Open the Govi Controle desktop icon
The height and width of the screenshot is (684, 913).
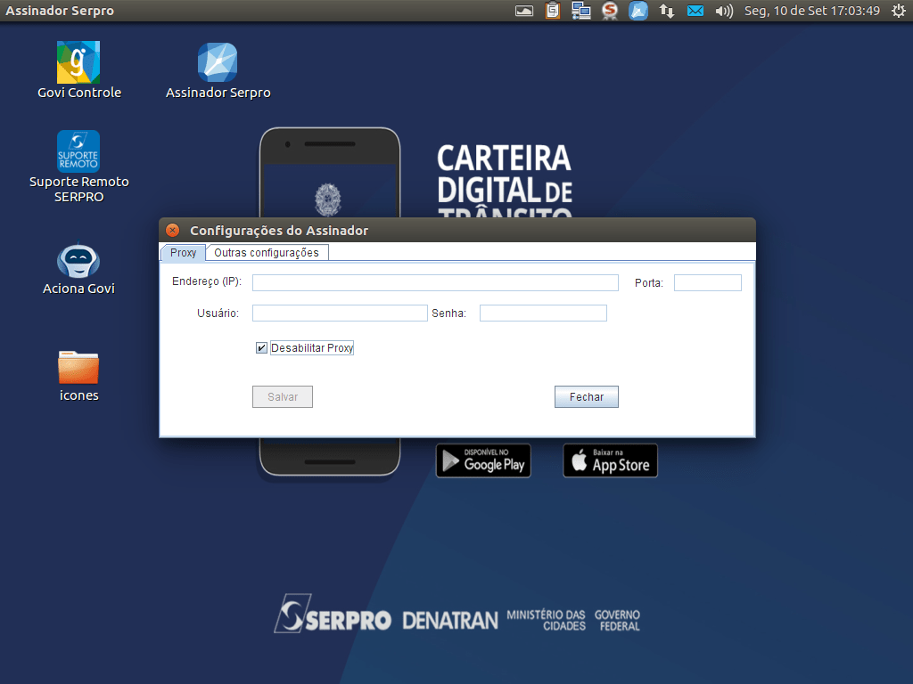78,63
